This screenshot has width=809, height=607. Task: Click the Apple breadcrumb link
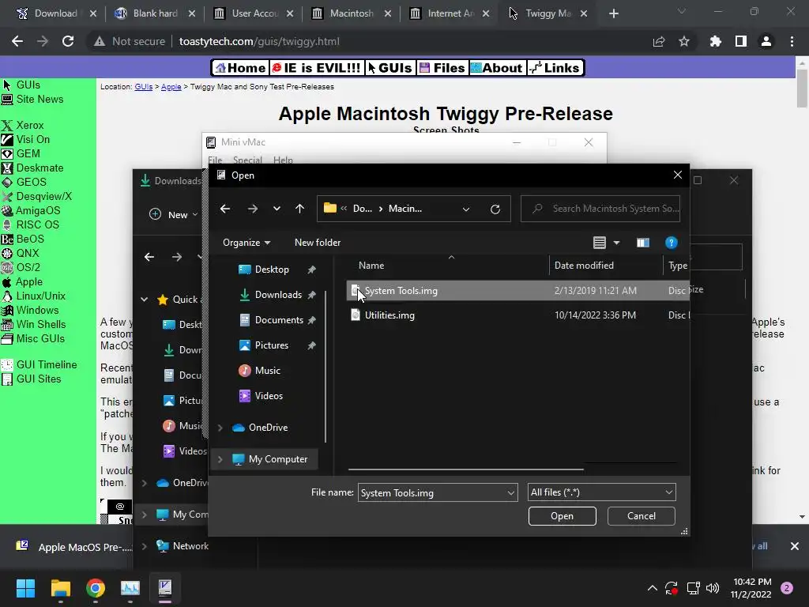[x=171, y=87]
